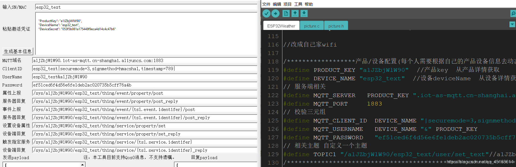Screen dimensions: 516x167
Task: Open the Serial Monitor magnifier icon
Action: coord(513,13)
